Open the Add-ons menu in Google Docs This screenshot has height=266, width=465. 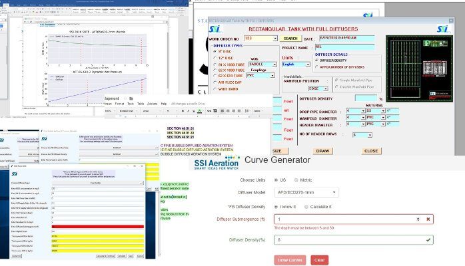point(152,104)
